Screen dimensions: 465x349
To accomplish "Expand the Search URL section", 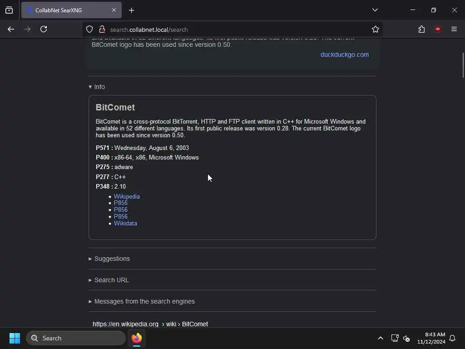I will pos(109,280).
